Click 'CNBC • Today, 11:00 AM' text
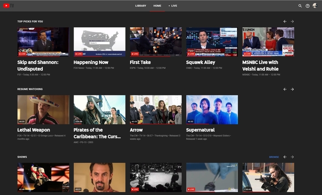This screenshot has width=322, height=195. (204, 68)
